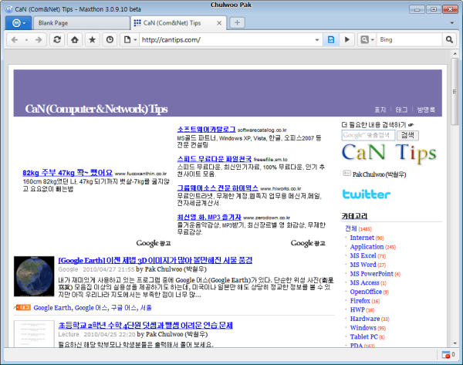This screenshot has width=463, height=365.
Task: Open the home page
Action: point(75,39)
